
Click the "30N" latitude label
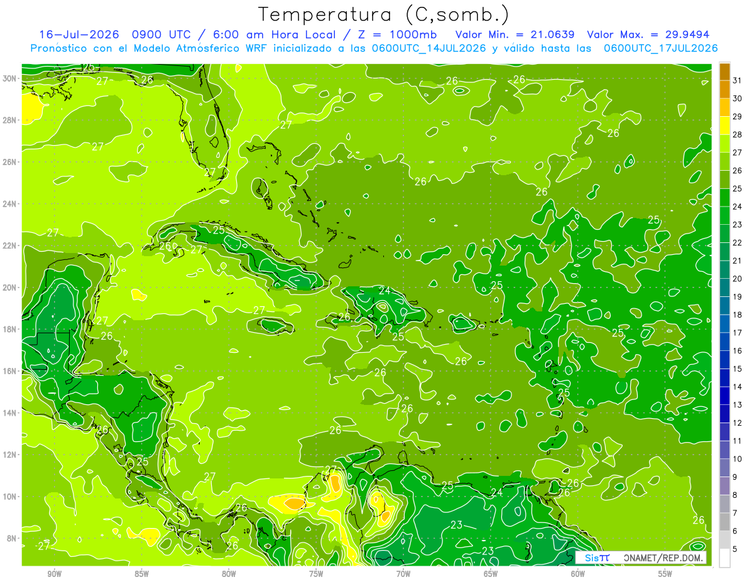point(11,78)
